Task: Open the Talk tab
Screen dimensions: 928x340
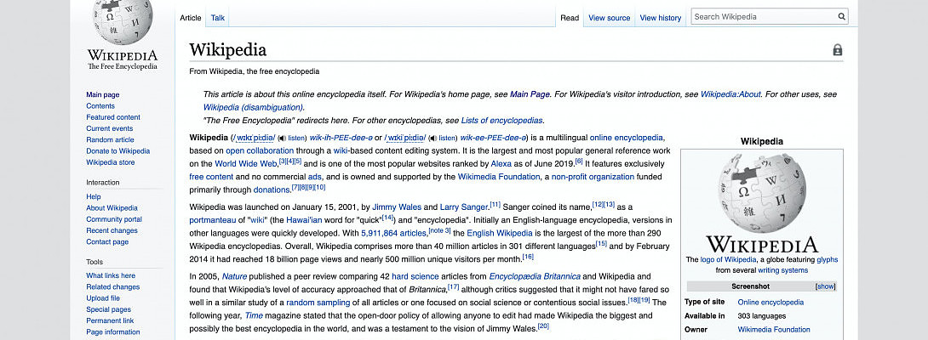Action: 218,18
